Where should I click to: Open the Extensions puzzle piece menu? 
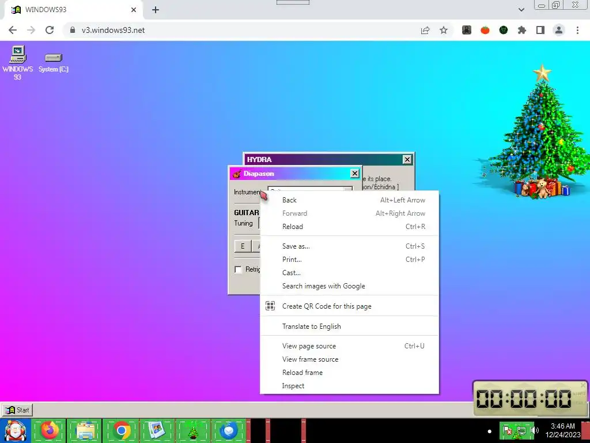pyautogui.click(x=522, y=30)
